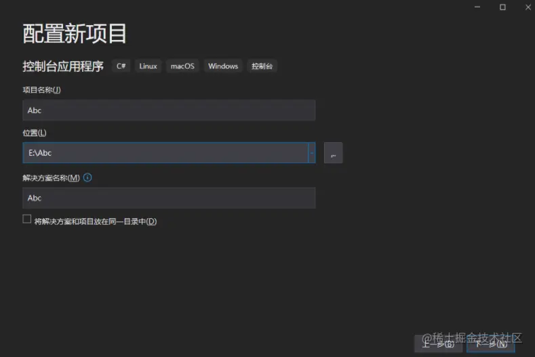Image resolution: width=535 pixels, height=357 pixels.
Task: Select the macOS platform tag
Action: pyautogui.click(x=182, y=66)
